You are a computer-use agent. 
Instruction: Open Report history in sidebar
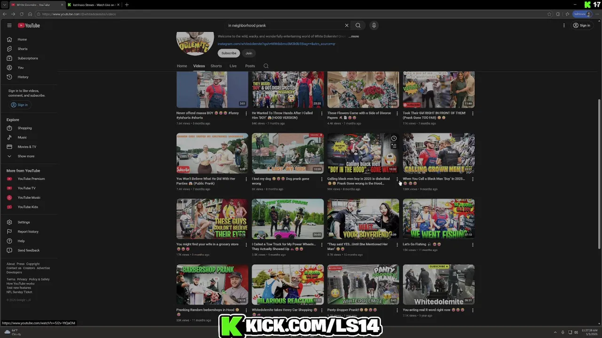29,231
